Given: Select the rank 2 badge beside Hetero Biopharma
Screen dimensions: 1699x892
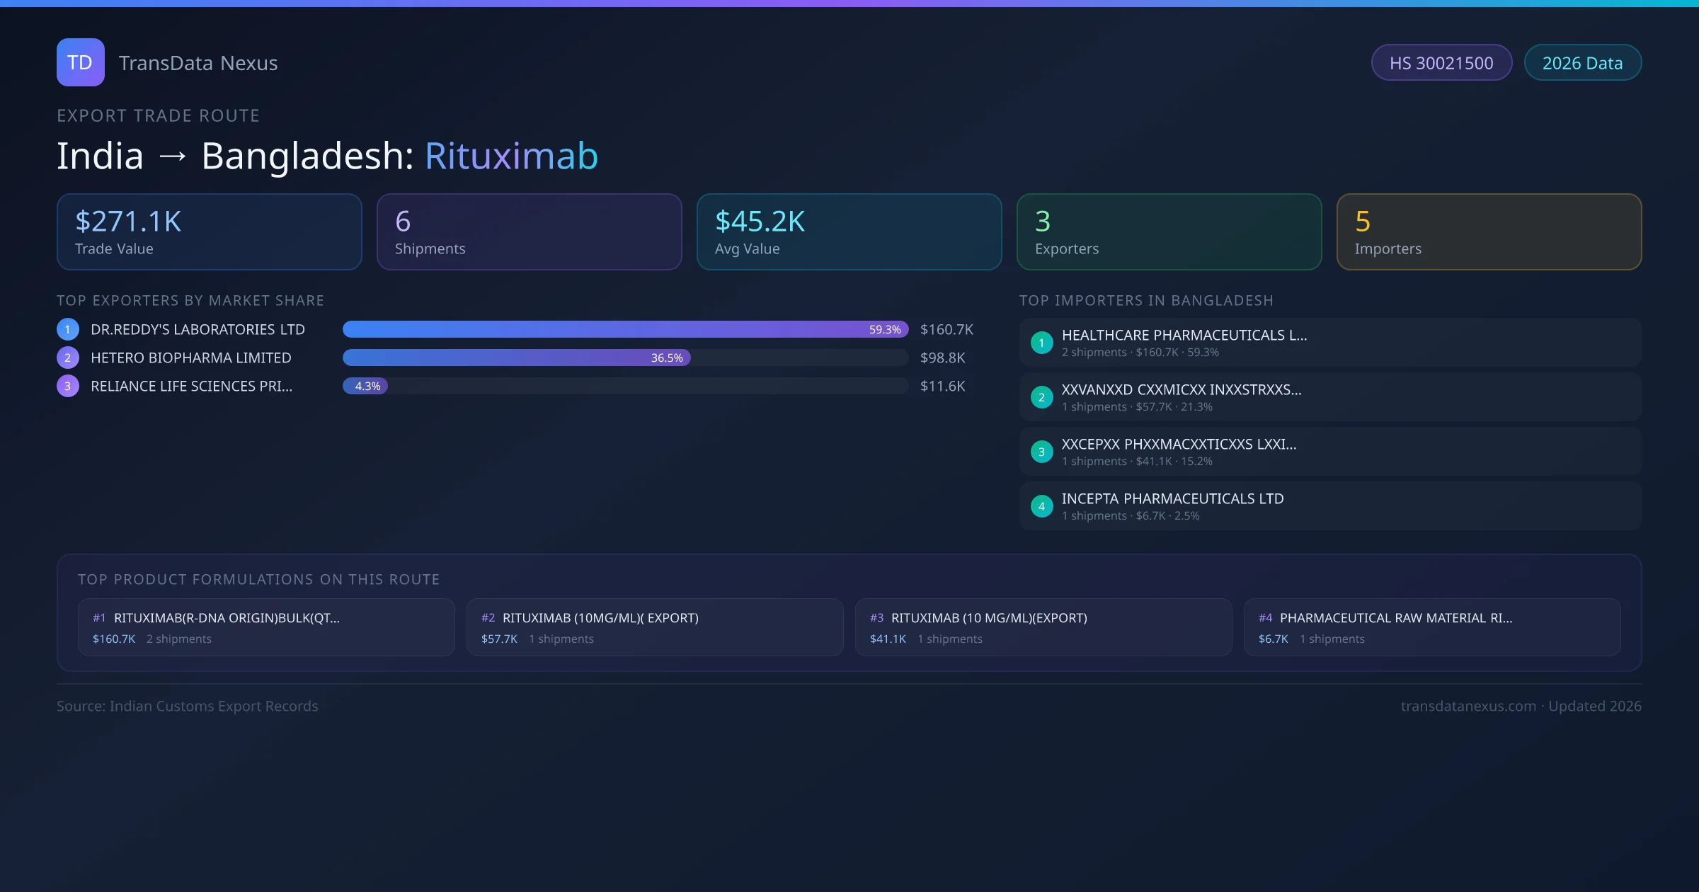Looking at the screenshot, I should pos(67,358).
